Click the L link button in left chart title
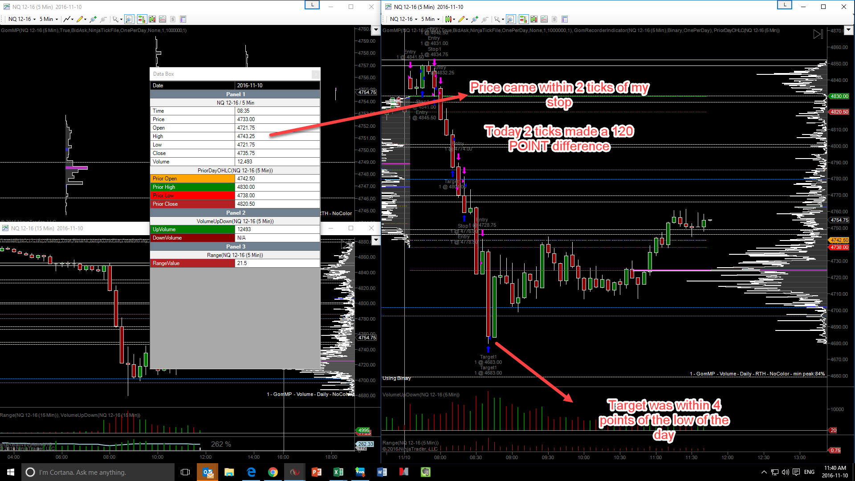The height and width of the screenshot is (481, 855). tap(312, 5)
